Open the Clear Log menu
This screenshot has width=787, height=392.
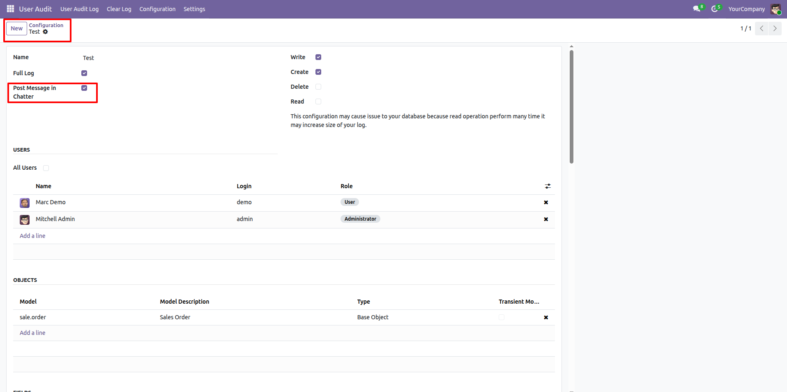(x=119, y=9)
